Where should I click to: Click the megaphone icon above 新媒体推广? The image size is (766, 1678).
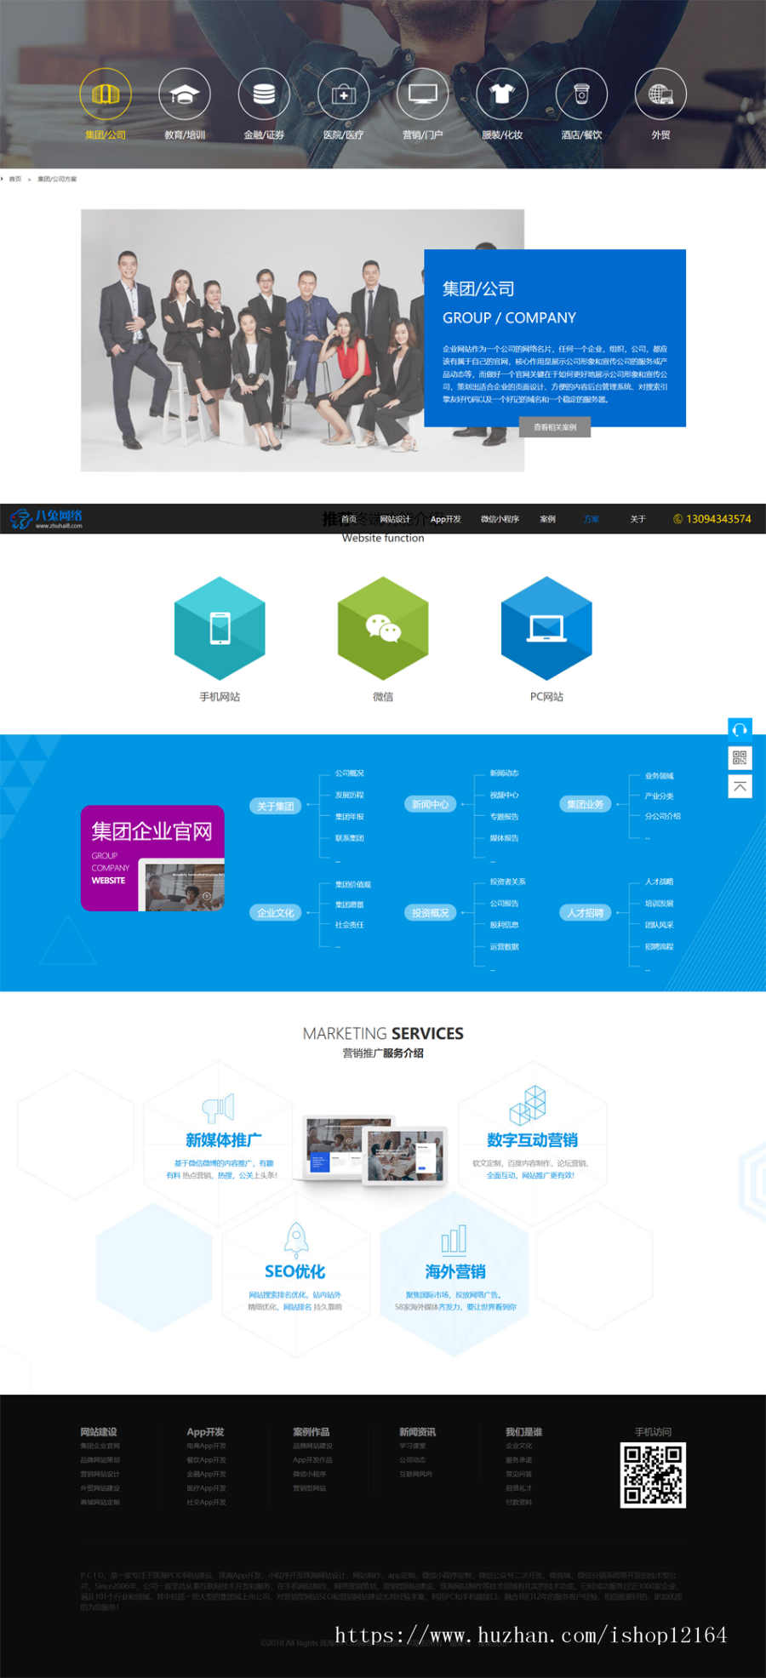218,1107
